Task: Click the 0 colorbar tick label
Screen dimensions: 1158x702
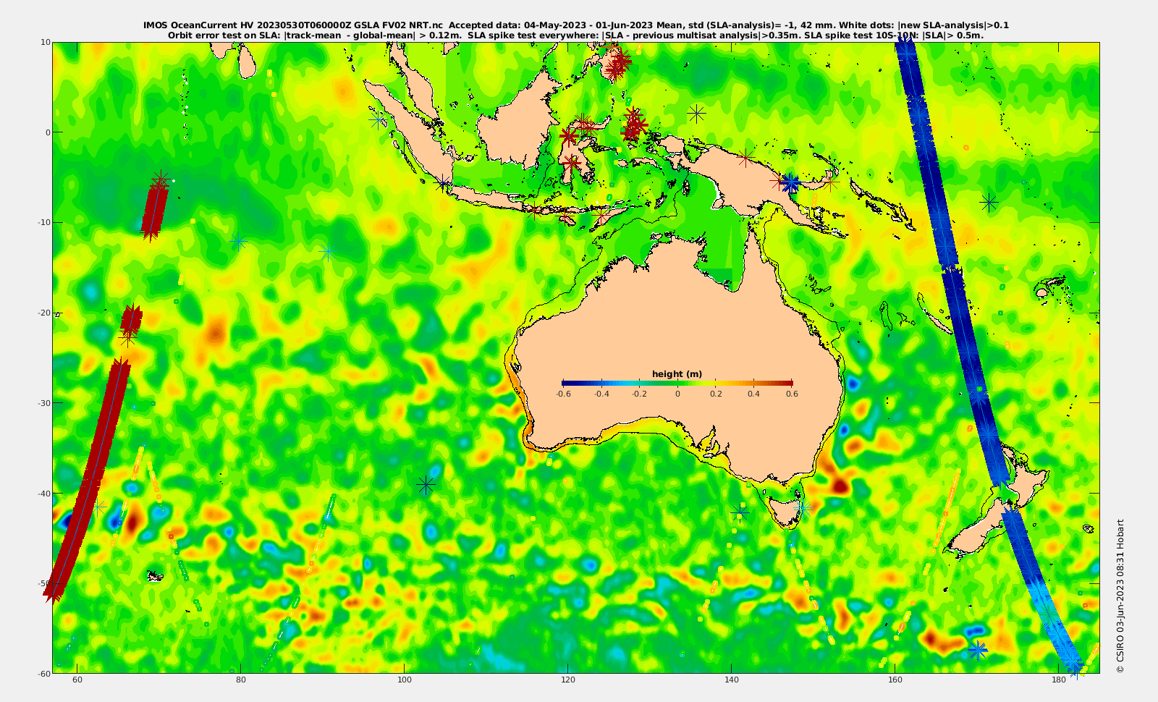Action: (677, 394)
